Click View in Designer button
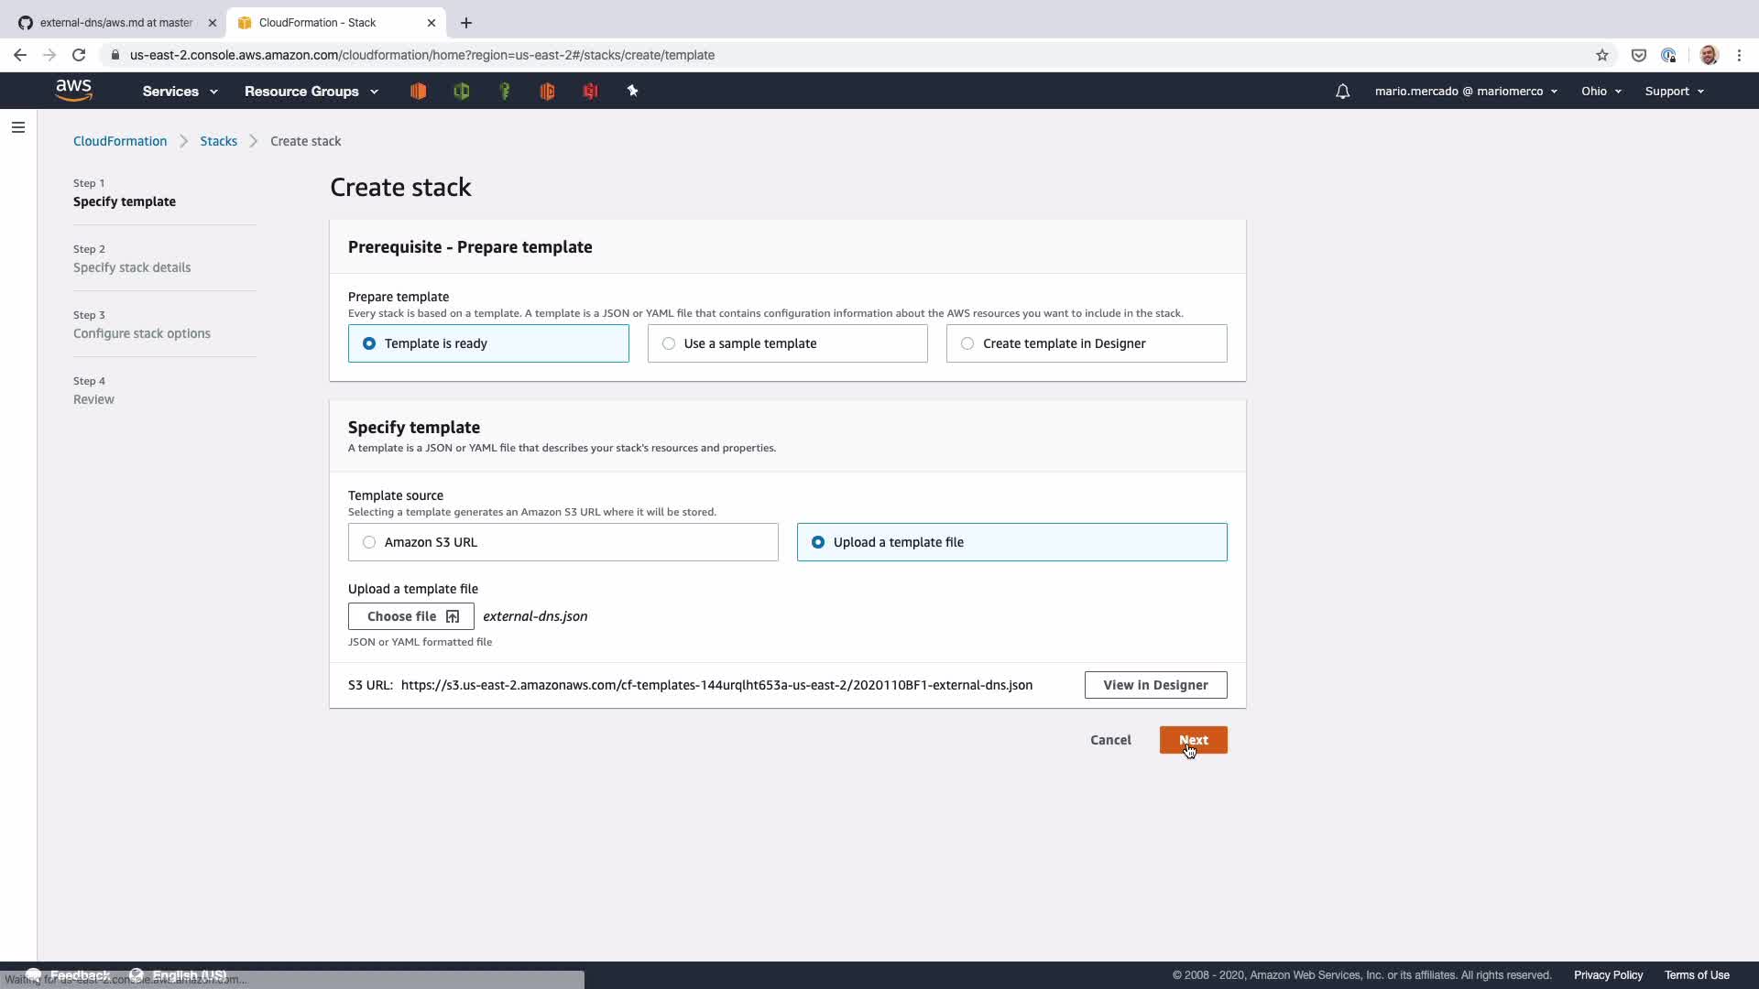The height and width of the screenshot is (989, 1759). [x=1155, y=685]
